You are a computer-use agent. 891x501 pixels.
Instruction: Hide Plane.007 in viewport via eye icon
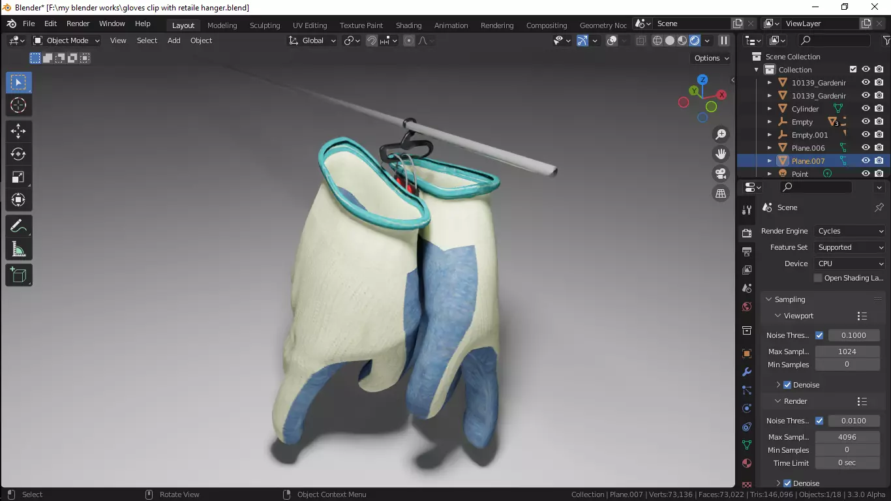(866, 160)
